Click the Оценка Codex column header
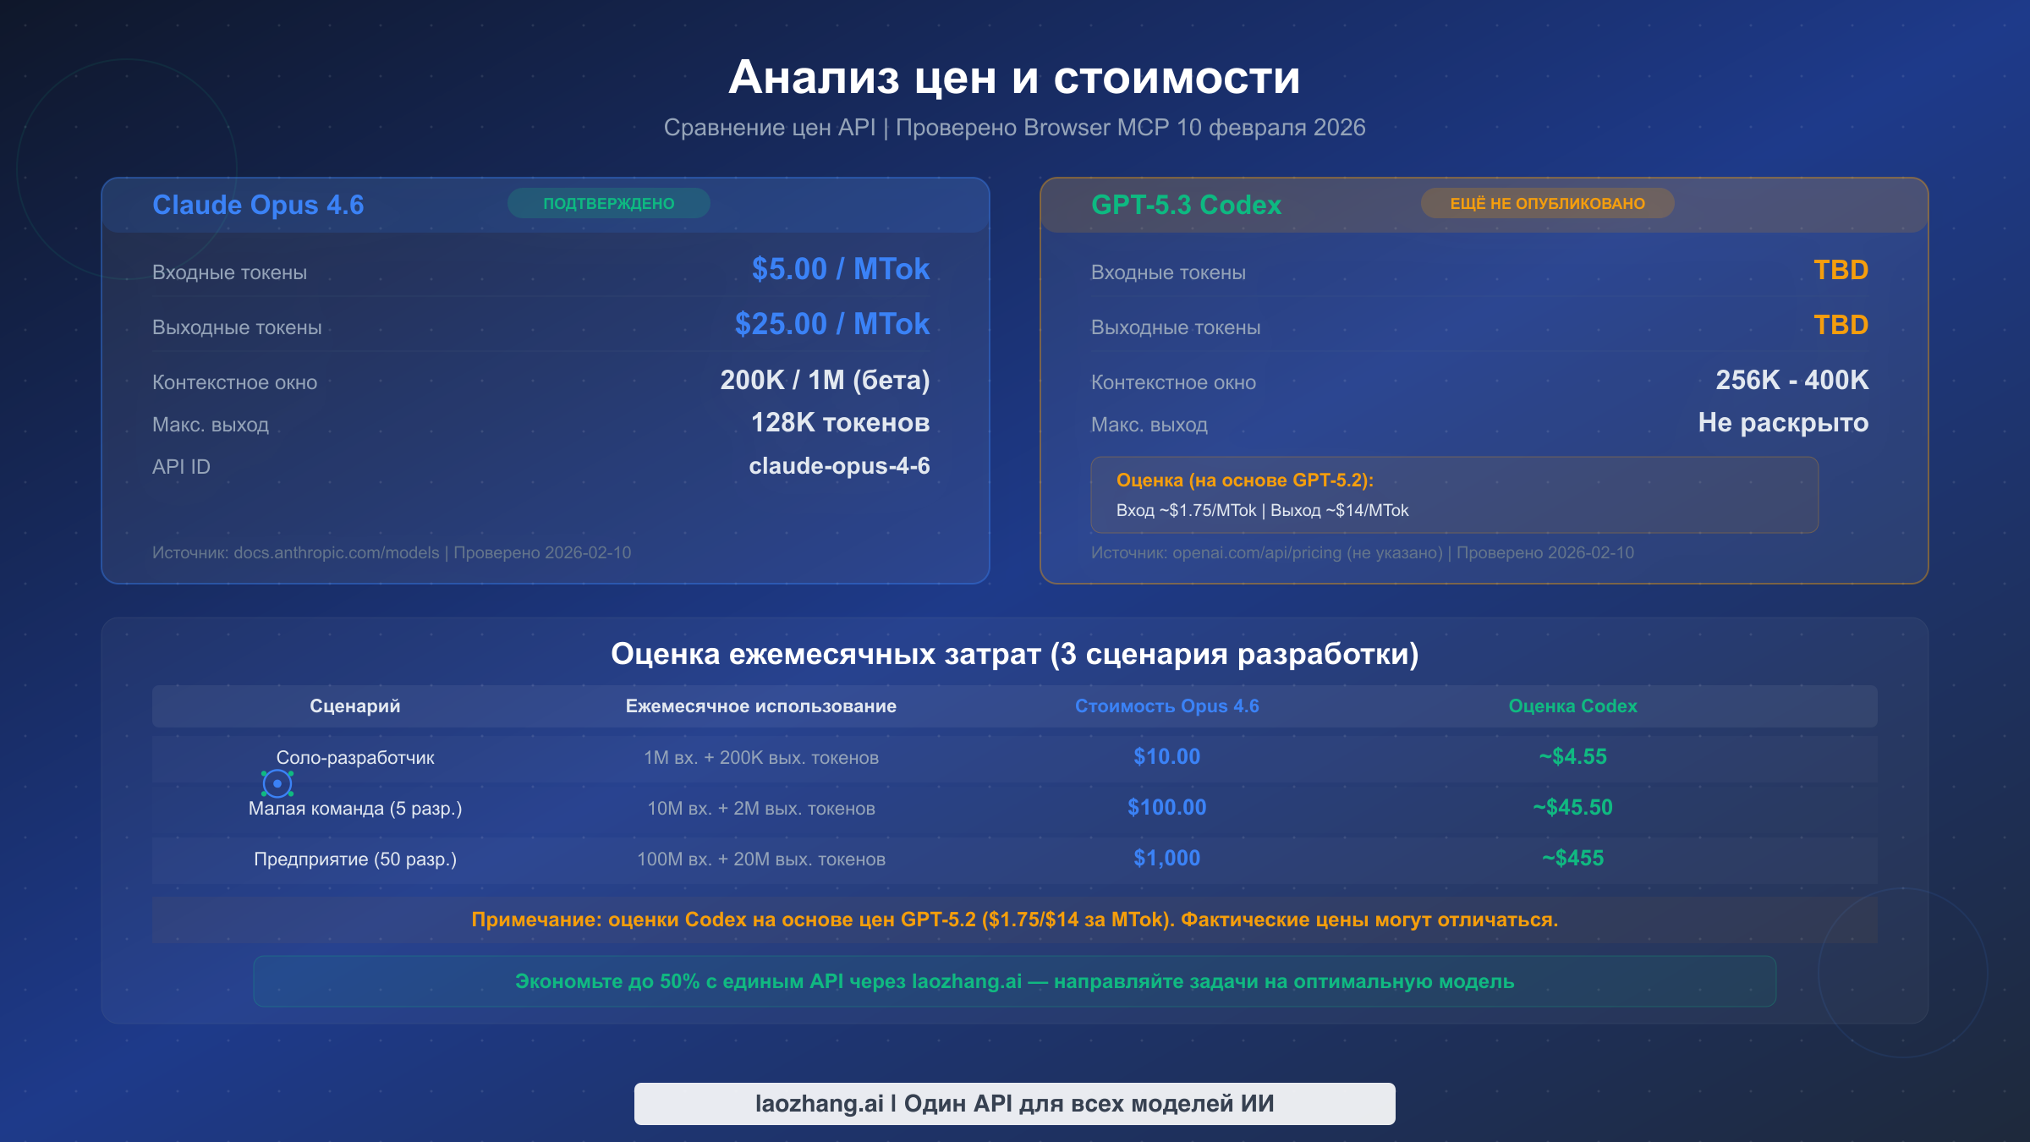Image resolution: width=2030 pixels, height=1142 pixels. pos(1573,706)
